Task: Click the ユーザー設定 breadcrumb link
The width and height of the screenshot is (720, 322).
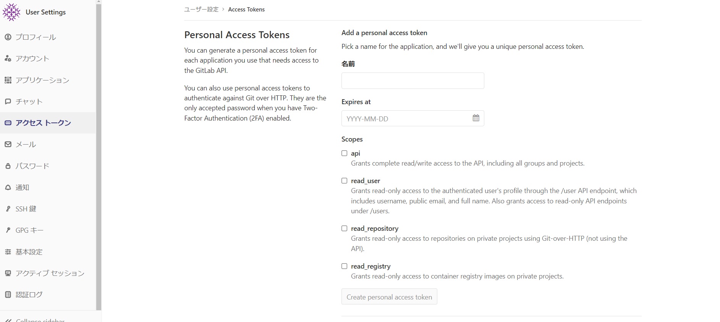Action: 201,10
